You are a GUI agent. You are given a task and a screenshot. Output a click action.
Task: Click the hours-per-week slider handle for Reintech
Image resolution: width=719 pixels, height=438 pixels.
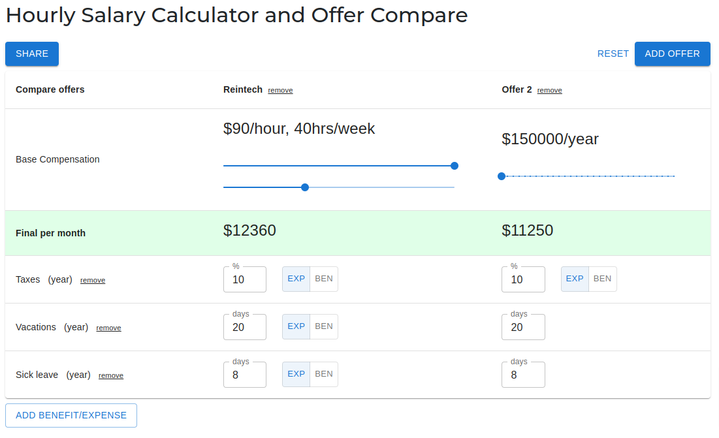[x=304, y=187]
